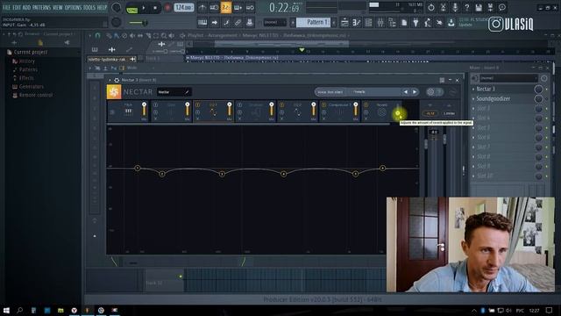This screenshot has height=316, width=561.
Task: Open the Mixer view icon
Action: 380,23
